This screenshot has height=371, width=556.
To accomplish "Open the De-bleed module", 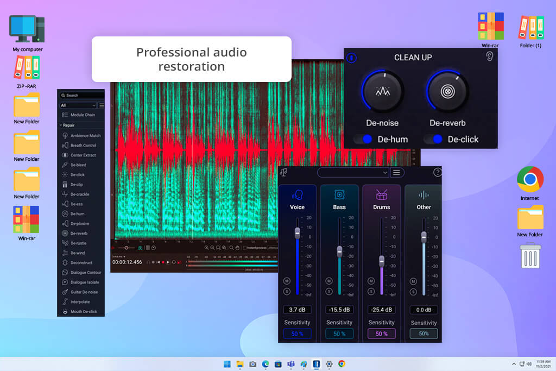I will (74, 165).
